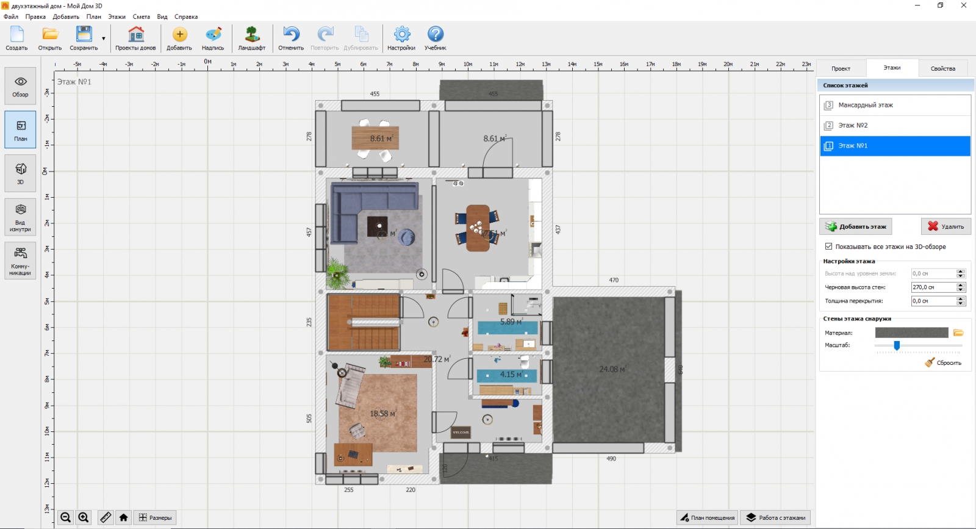Open the House Projects (Проекты домов) icon

point(135,38)
